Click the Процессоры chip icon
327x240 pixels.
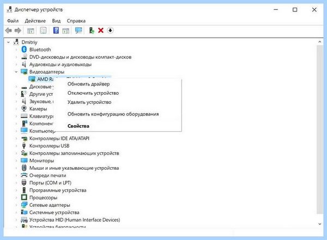coord(24,198)
